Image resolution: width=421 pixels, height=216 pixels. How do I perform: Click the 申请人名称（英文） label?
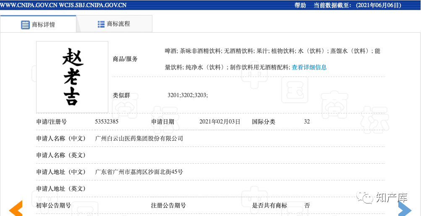coord(61,155)
